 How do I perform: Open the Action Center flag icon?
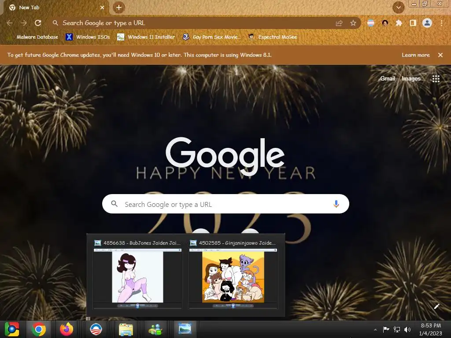(x=386, y=329)
